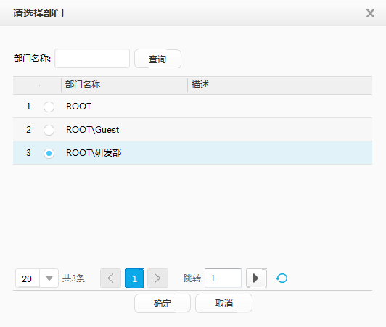Click the refresh icon in pagination bar
Viewport: 386px width, 327px height.
[282, 278]
